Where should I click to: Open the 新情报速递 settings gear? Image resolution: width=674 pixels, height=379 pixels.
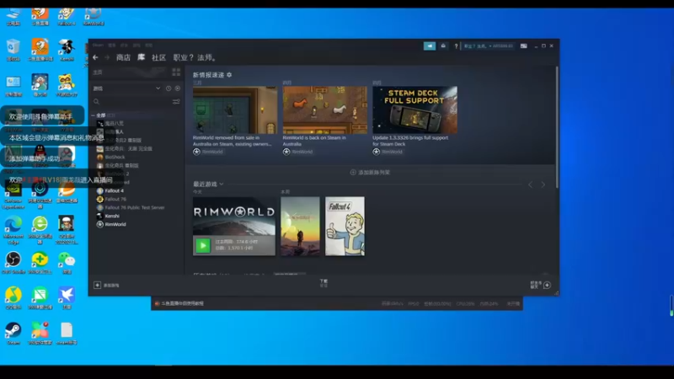coord(229,75)
